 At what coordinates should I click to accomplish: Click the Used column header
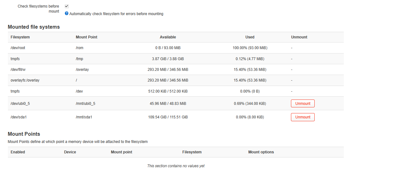[250, 37]
